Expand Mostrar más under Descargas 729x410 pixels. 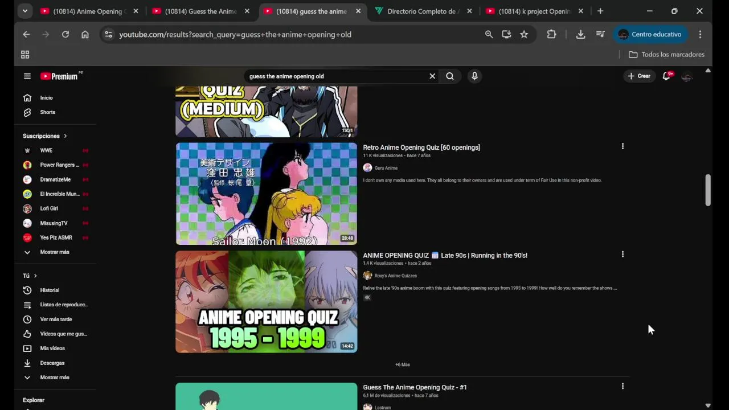click(x=55, y=378)
